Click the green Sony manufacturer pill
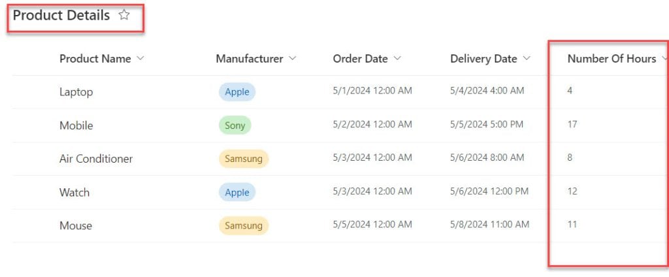This screenshot has width=669, height=277. pyautogui.click(x=235, y=125)
